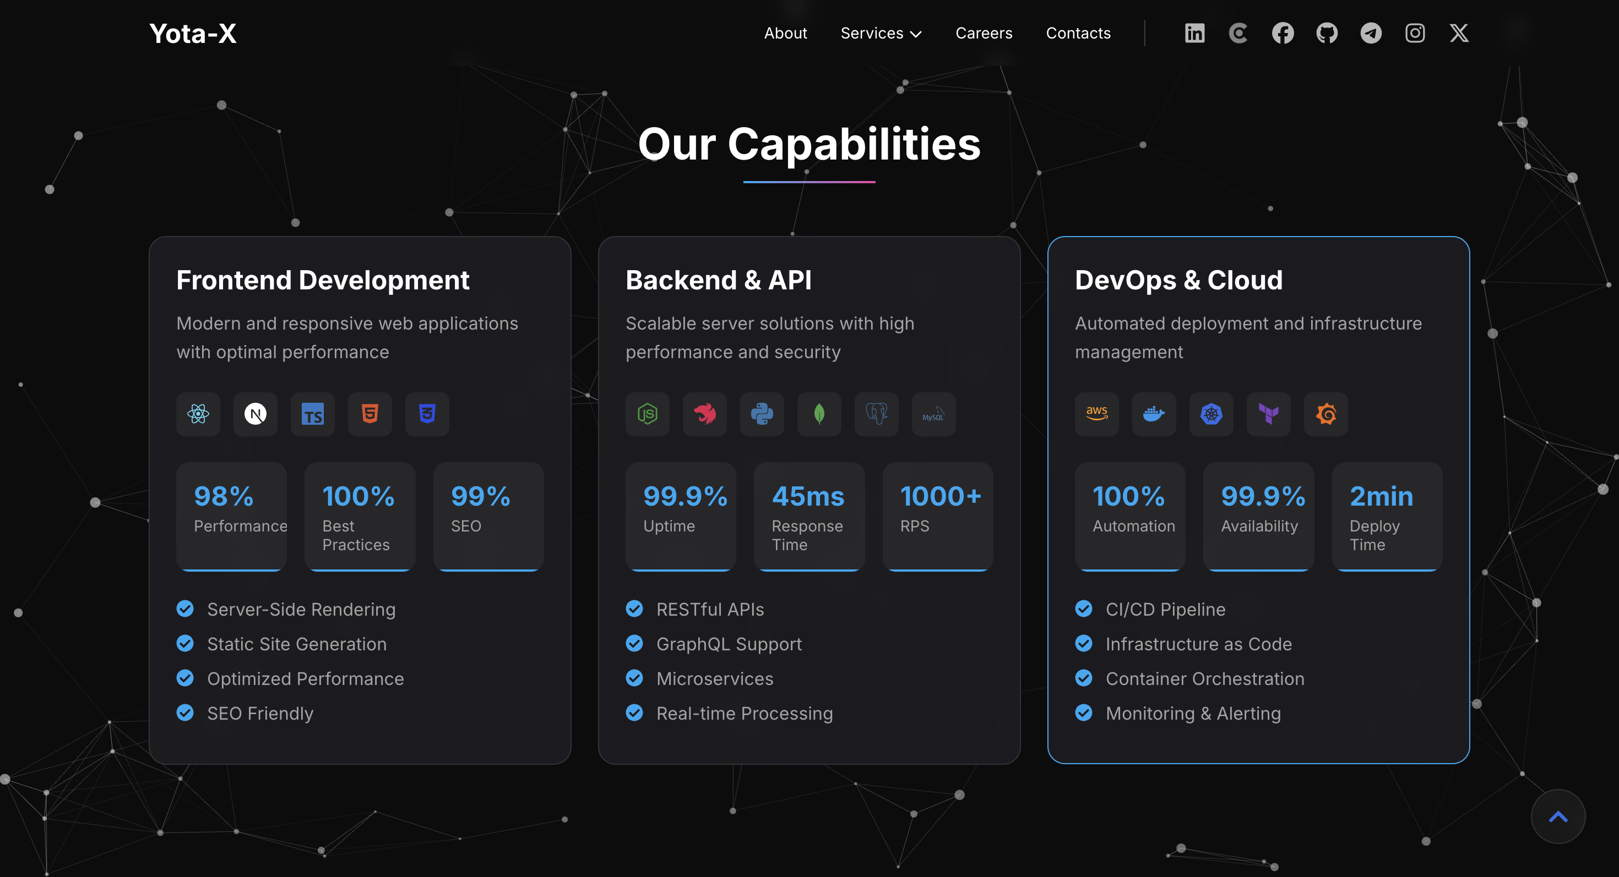1619x877 pixels.
Task: Click the DevOps & Cloud card title
Action: point(1178,281)
